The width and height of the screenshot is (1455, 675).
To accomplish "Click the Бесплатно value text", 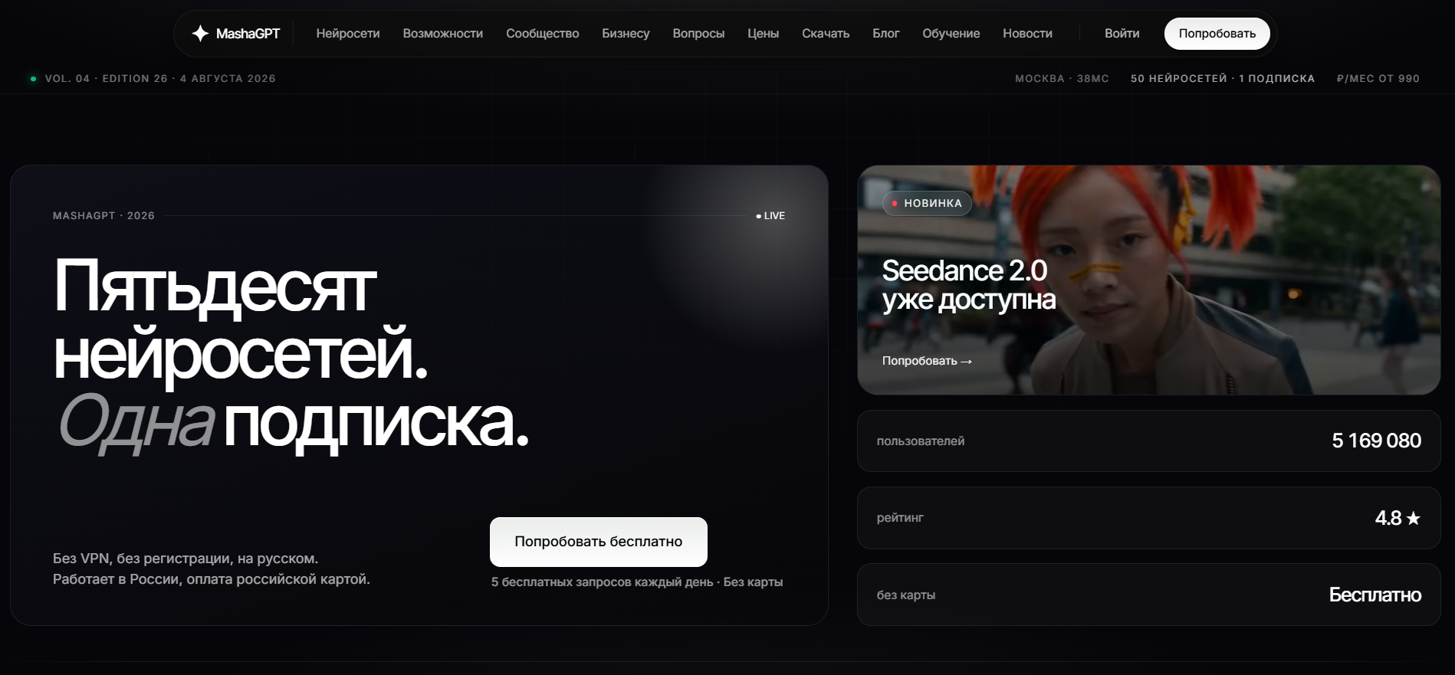I will coord(1375,595).
